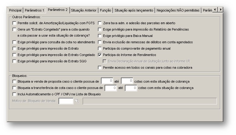
Task: Check Bloqueia a venda de proposta
Action: [x=14, y=81]
